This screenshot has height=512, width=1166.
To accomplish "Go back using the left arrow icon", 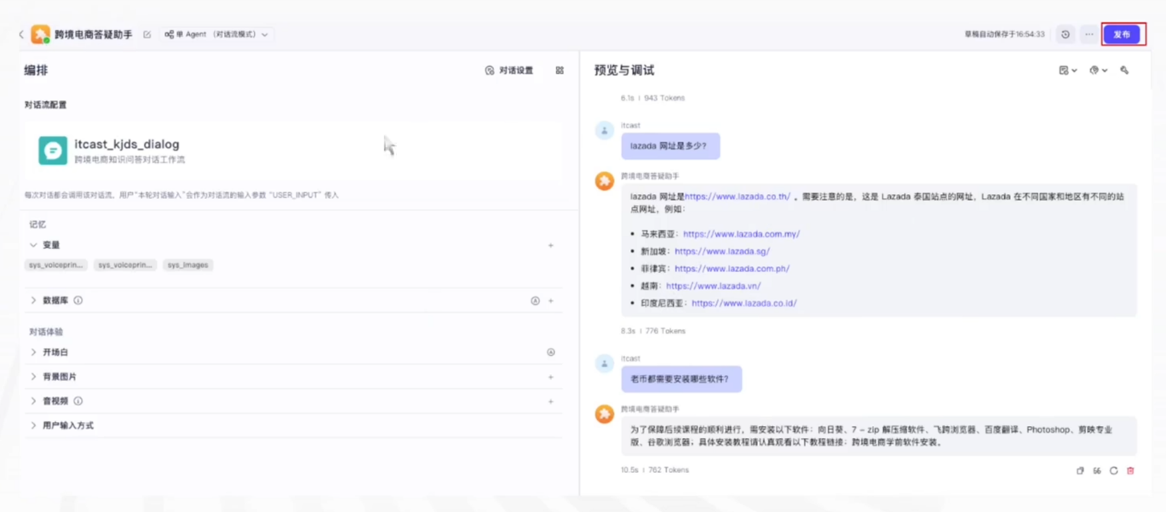I will (21, 35).
